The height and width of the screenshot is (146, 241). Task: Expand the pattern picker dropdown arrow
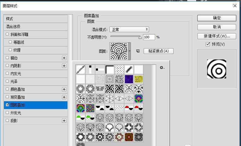tap(129, 51)
